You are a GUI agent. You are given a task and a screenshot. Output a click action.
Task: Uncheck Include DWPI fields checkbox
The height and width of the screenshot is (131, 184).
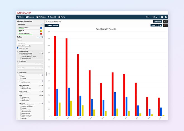[18, 48]
